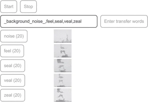
Task: Select the spectrogram beside seal (20)
Action: coord(63,66)
